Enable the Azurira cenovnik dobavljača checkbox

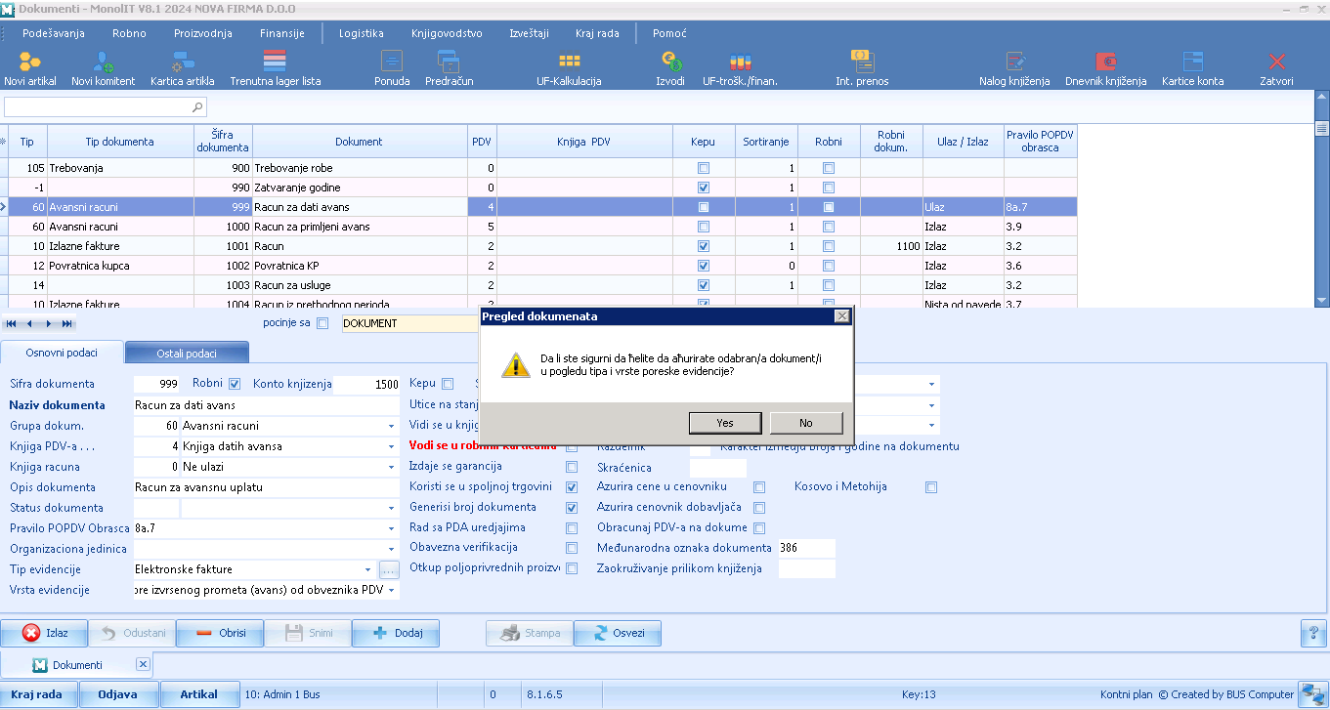tap(759, 508)
